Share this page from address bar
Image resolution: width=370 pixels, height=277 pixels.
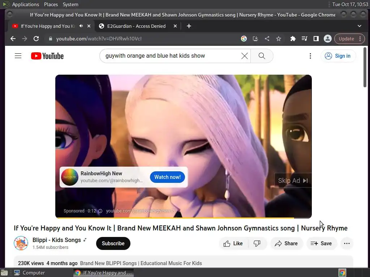(267, 39)
